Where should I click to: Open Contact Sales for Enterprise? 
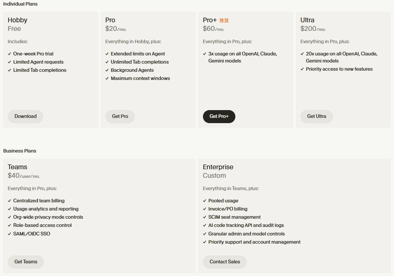[225, 262]
